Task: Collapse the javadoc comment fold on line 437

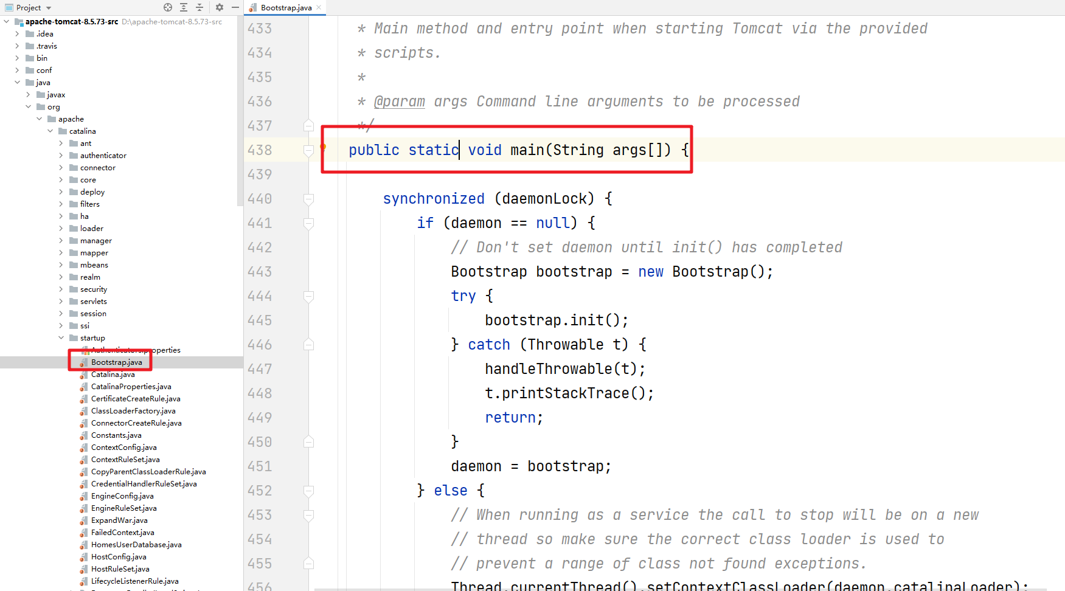Action: [308, 126]
